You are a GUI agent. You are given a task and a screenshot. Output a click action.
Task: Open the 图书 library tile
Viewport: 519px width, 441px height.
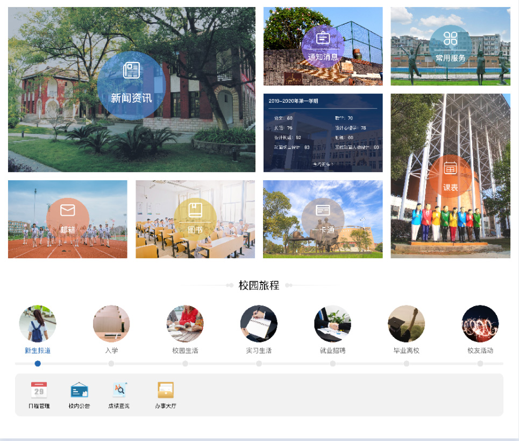coord(195,219)
